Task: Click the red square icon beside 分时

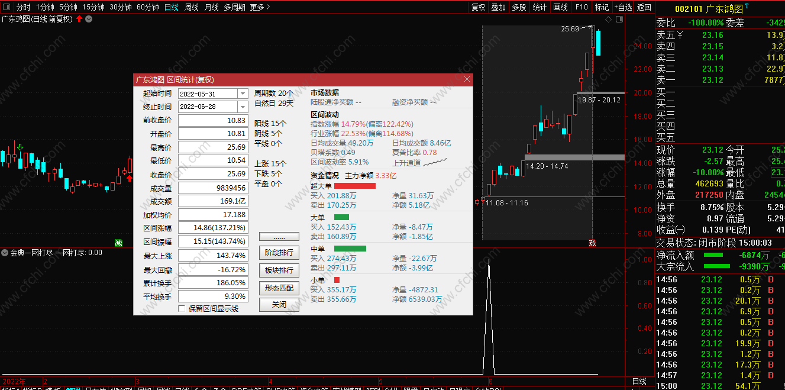Action: click(6, 7)
